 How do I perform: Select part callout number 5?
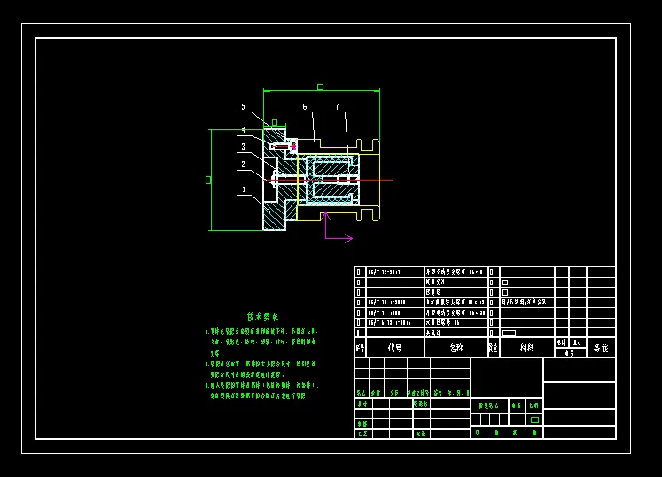243,107
